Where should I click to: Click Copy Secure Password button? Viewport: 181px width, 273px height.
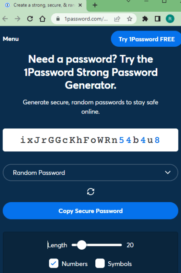click(x=90, y=211)
